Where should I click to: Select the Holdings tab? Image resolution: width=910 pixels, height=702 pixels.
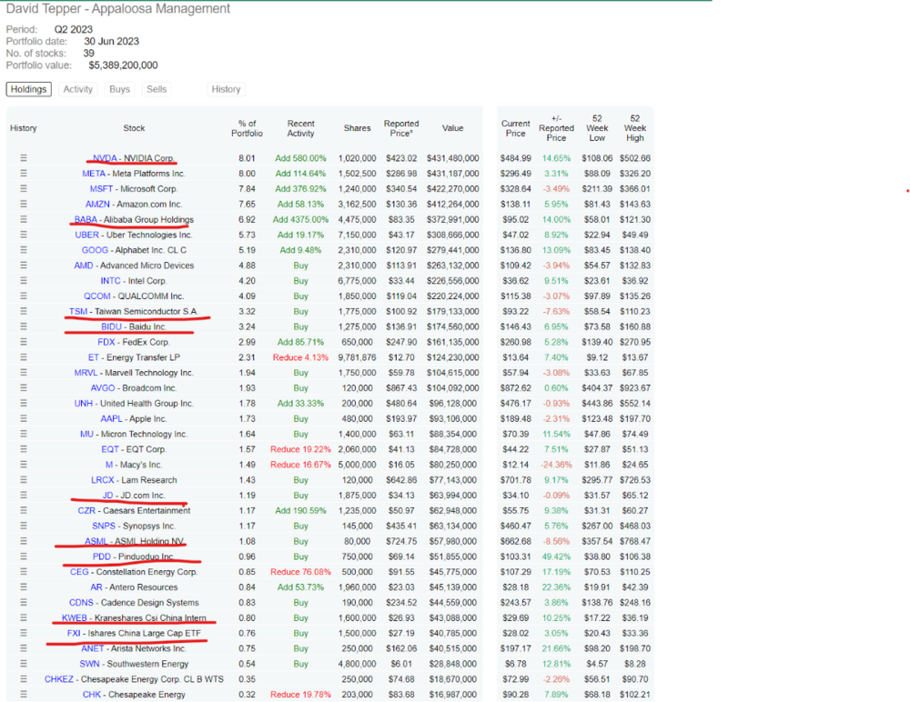point(28,89)
